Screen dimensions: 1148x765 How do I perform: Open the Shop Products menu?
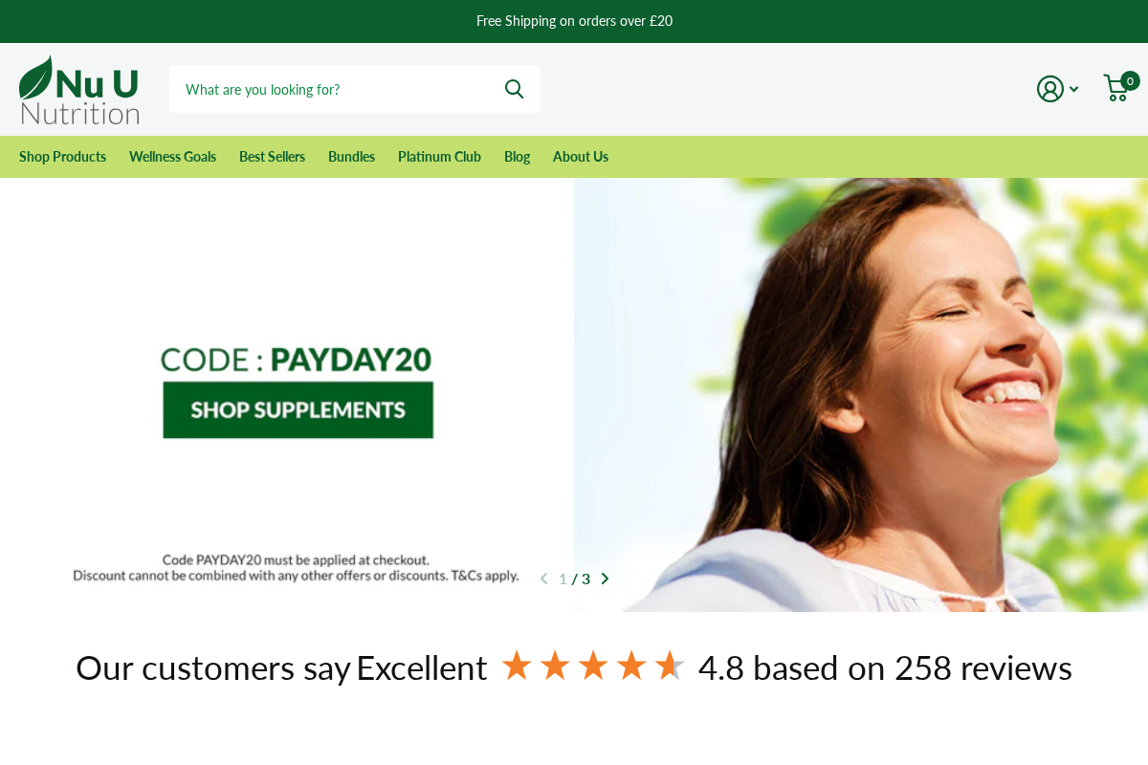(x=62, y=157)
